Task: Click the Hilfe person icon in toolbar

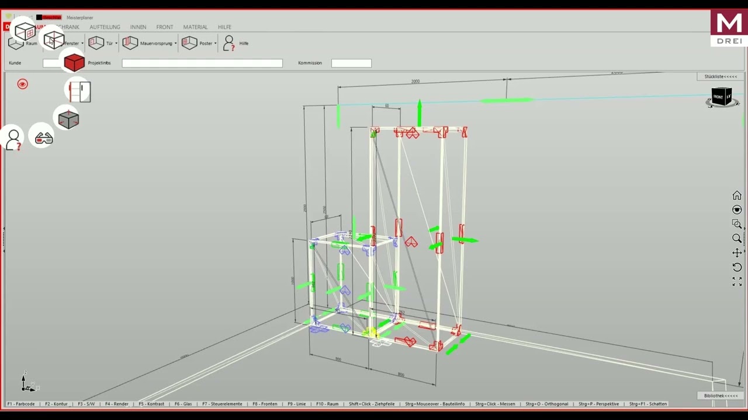Action: (x=228, y=43)
